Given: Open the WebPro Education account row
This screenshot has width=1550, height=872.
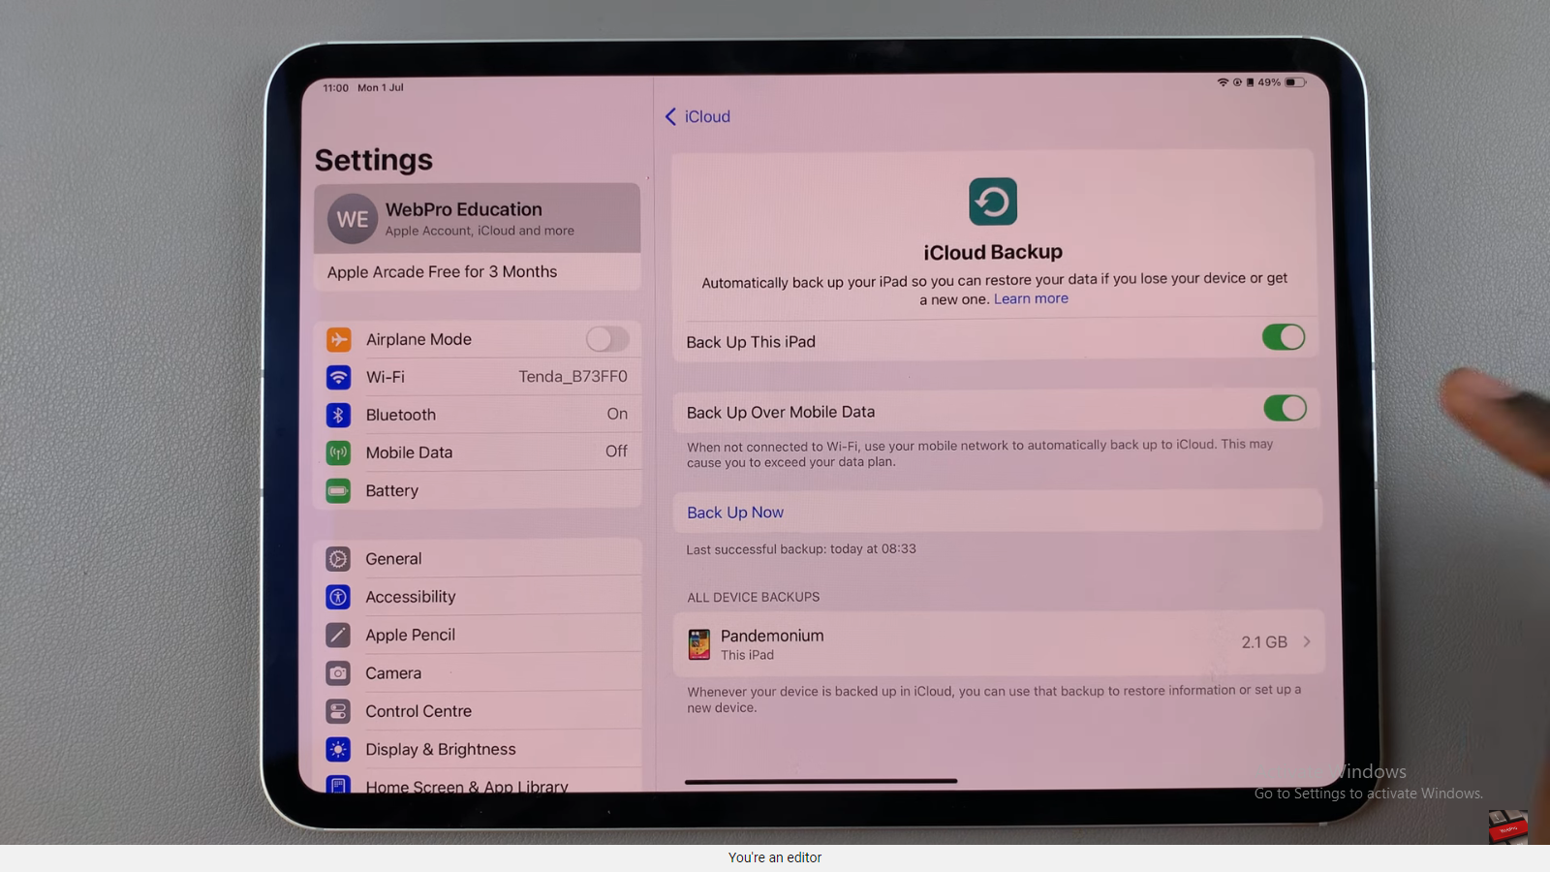Looking at the screenshot, I should [x=478, y=219].
